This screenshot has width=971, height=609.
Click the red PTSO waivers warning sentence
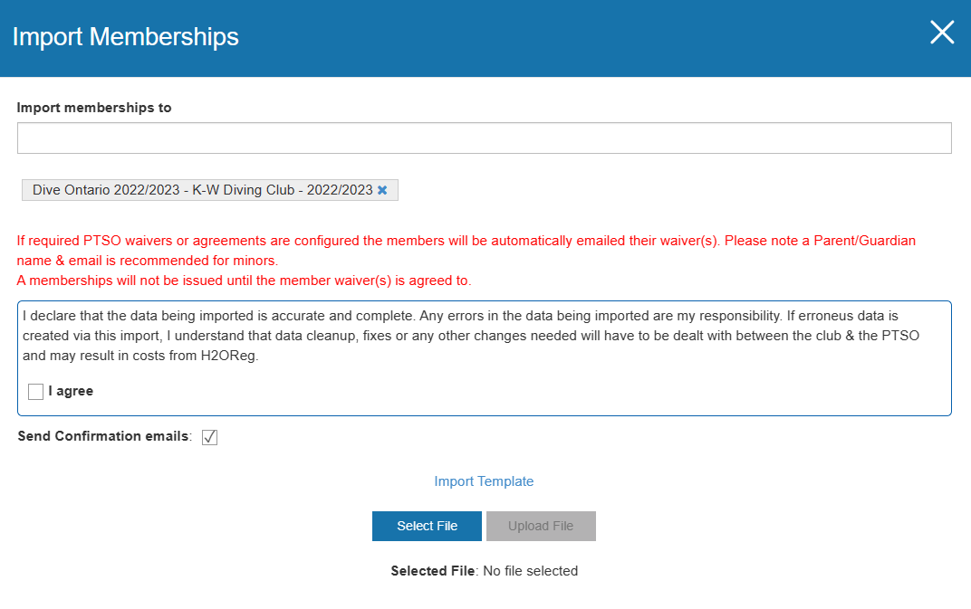362,241
